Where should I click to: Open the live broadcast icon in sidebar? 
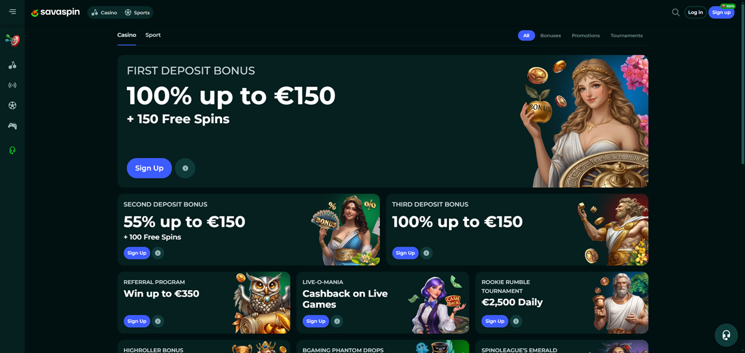point(12,85)
